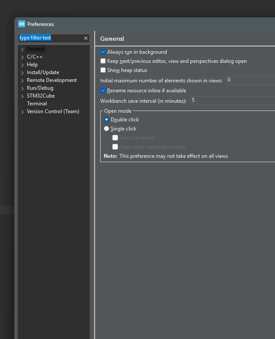Click the Select on hover checkbox

coord(115,138)
